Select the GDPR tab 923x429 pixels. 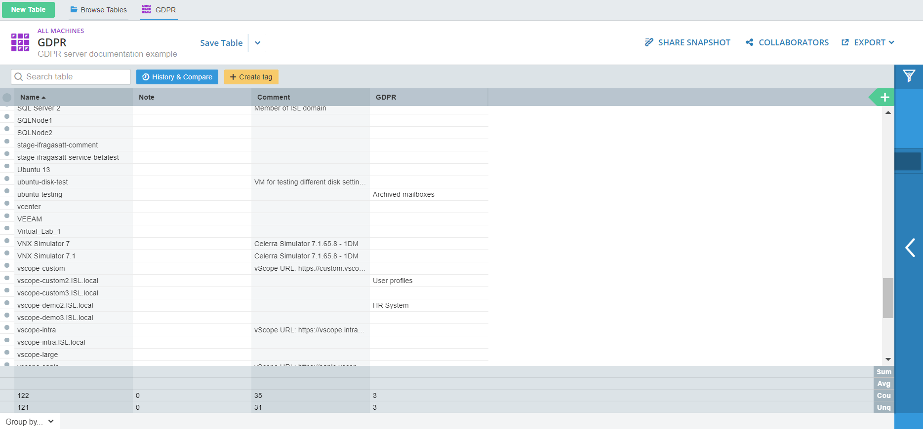(159, 10)
